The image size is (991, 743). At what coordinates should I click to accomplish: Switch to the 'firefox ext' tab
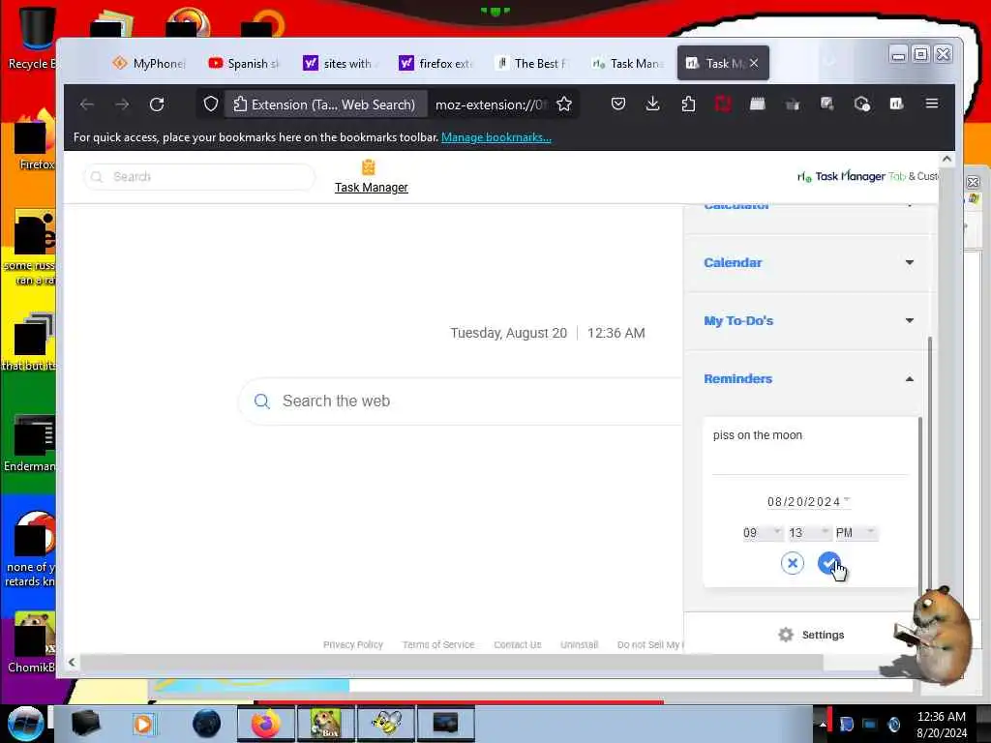tap(435, 63)
